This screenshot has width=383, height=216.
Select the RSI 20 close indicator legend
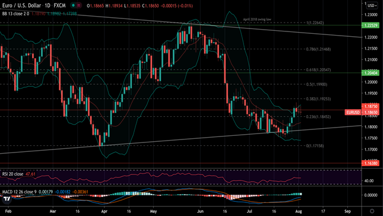(x=12, y=174)
